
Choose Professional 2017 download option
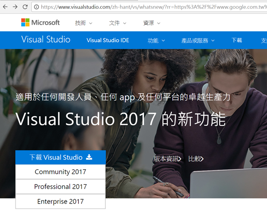(x=61, y=186)
